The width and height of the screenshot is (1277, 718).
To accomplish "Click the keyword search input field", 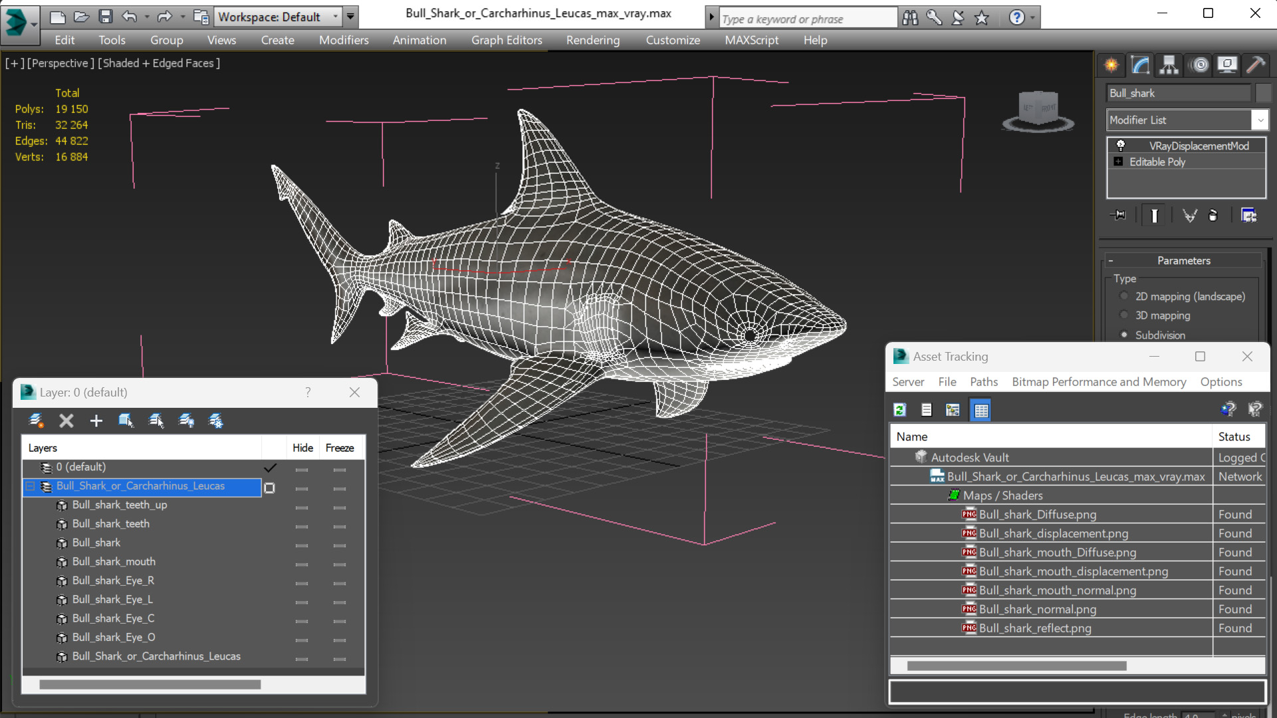I will tap(807, 19).
